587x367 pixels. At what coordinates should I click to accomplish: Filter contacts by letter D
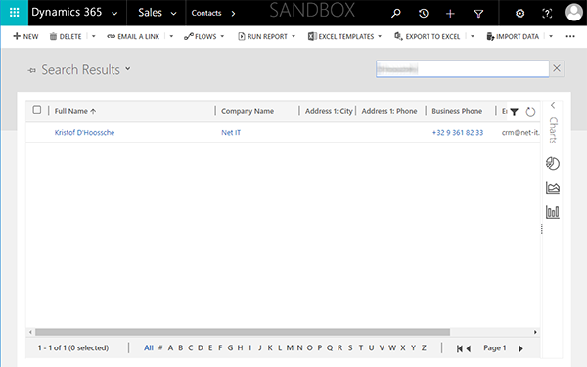[201, 347]
